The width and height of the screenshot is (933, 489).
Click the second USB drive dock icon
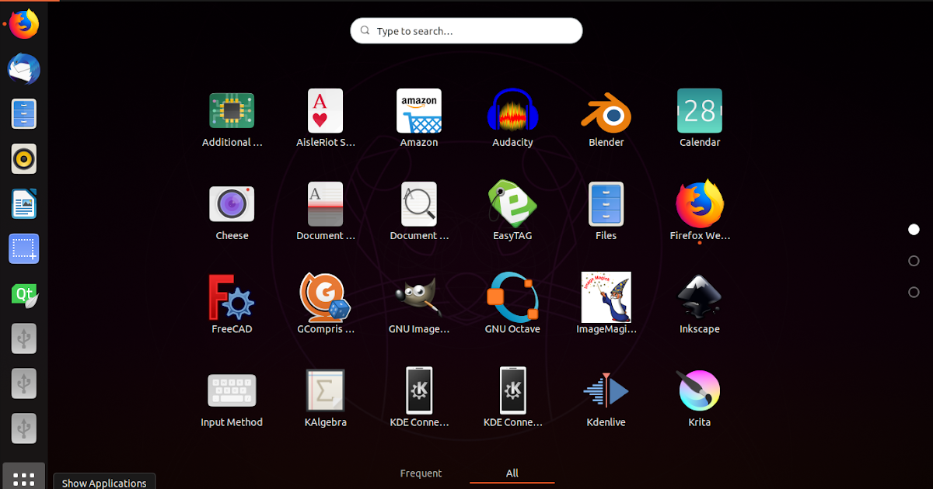click(x=24, y=383)
